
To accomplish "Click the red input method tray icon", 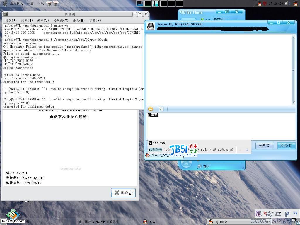I will tap(265, 4).
